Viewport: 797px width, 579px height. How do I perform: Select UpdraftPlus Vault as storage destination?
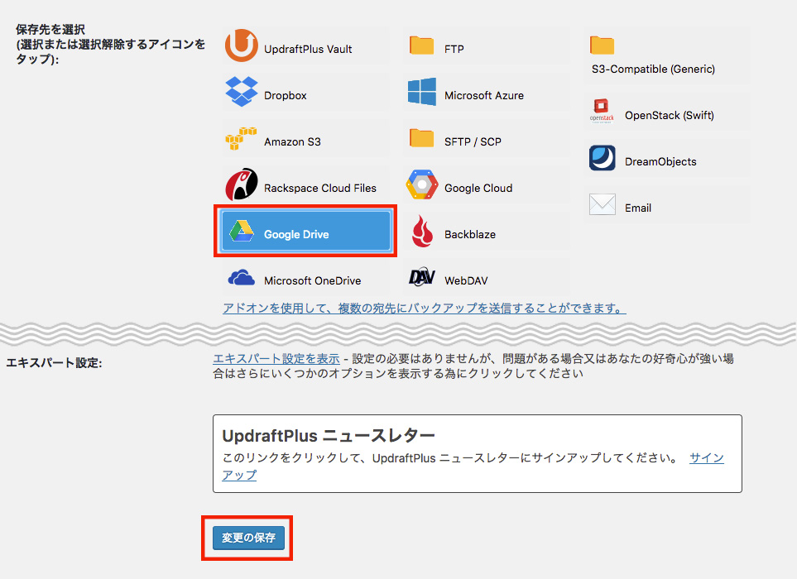[305, 46]
